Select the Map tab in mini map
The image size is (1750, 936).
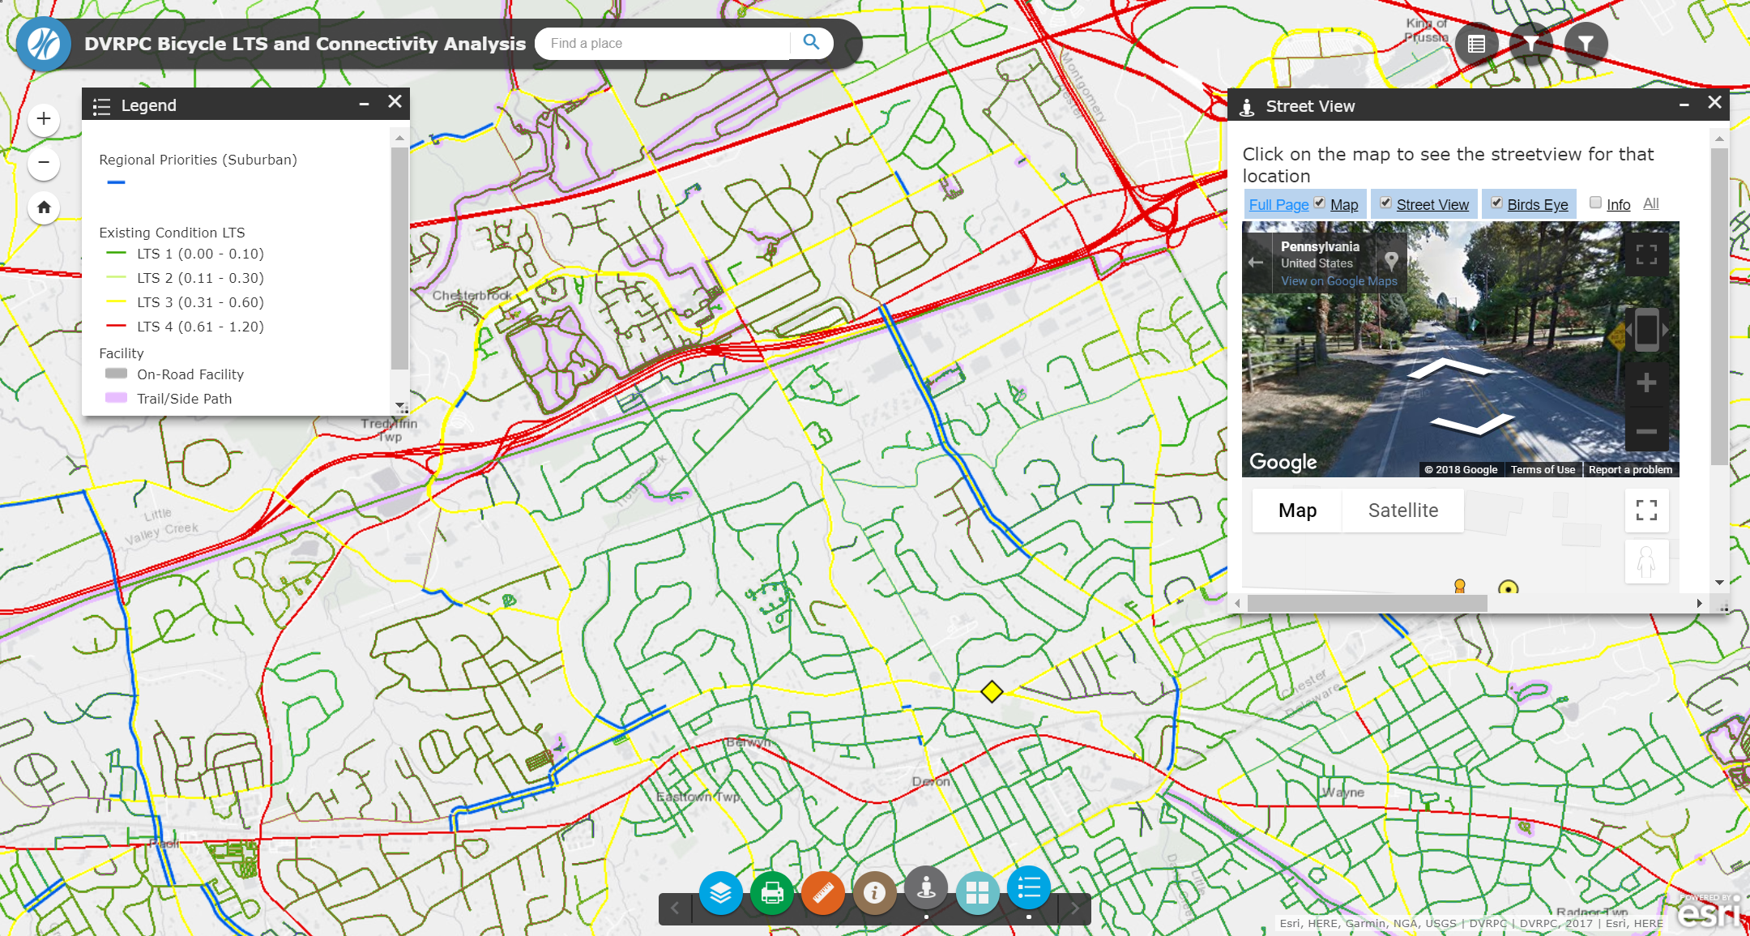tap(1297, 511)
